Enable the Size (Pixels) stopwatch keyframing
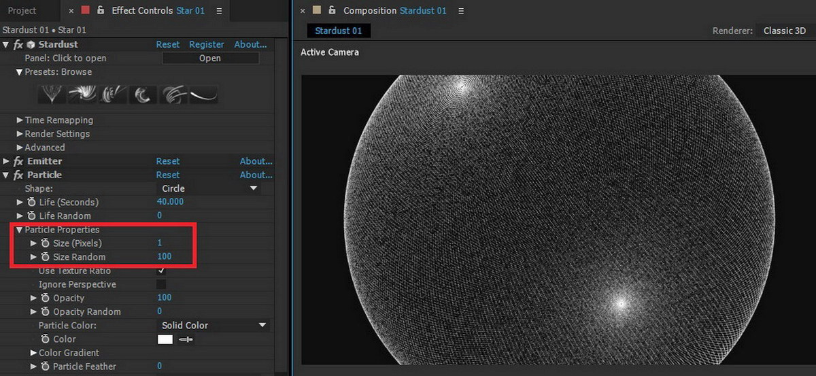Viewport: 816px width, 376px height. coord(45,243)
